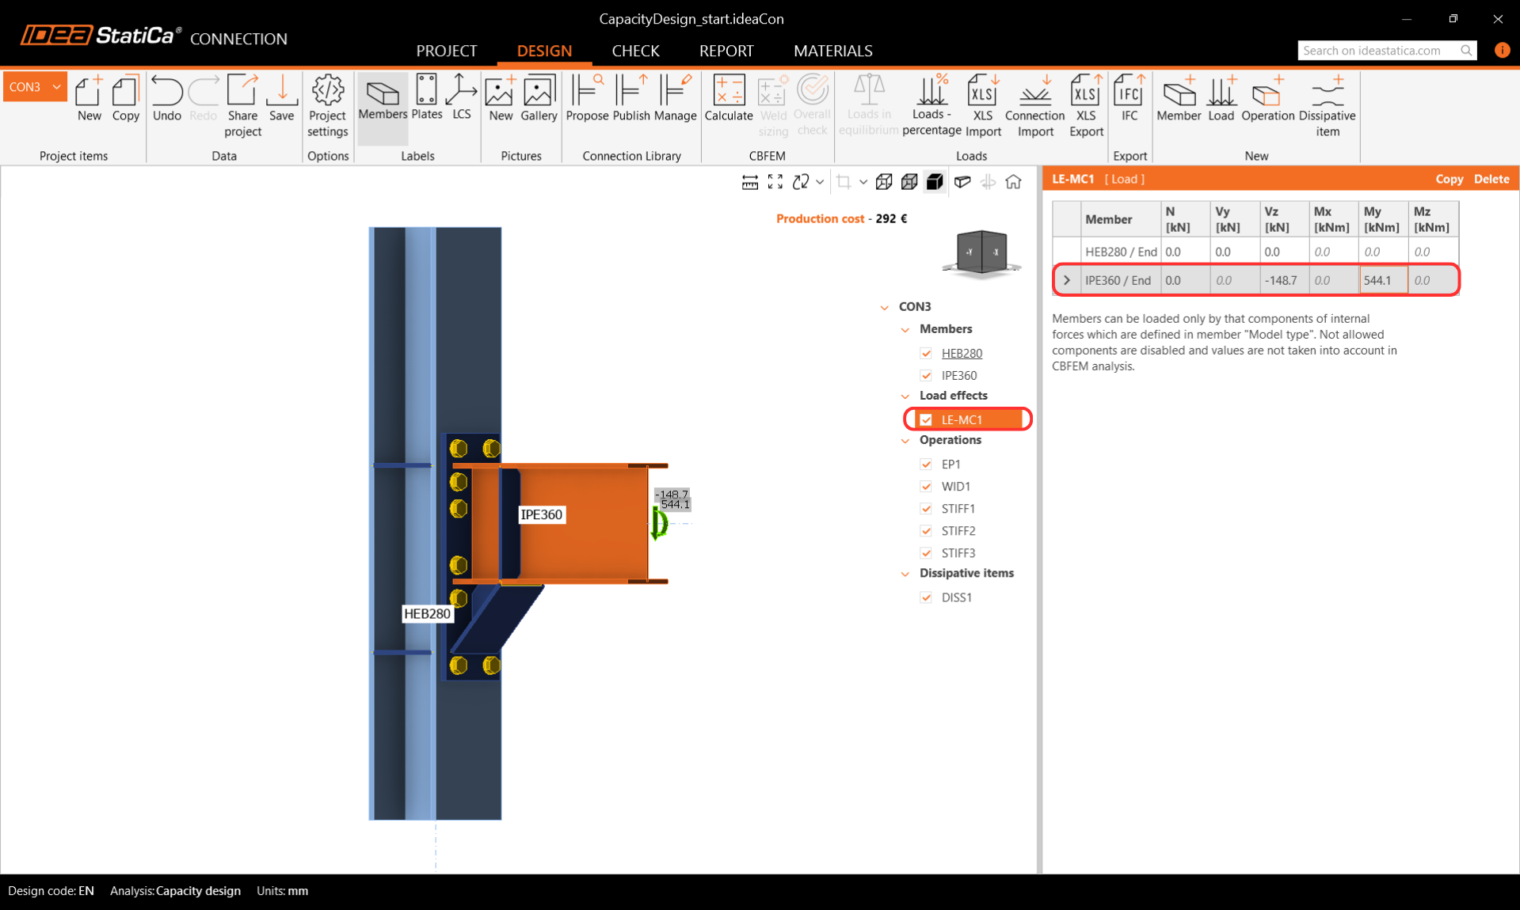Switch to the DESIGN tab
This screenshot has height=910, width=1520.
tap(544, 51)
